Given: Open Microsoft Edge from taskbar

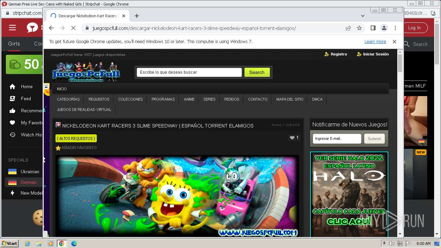Looking at the screenshot, I should pos(74,244).
